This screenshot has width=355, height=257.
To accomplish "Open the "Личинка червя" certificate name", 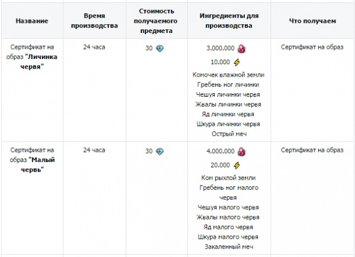I will (x=32, y=57).
